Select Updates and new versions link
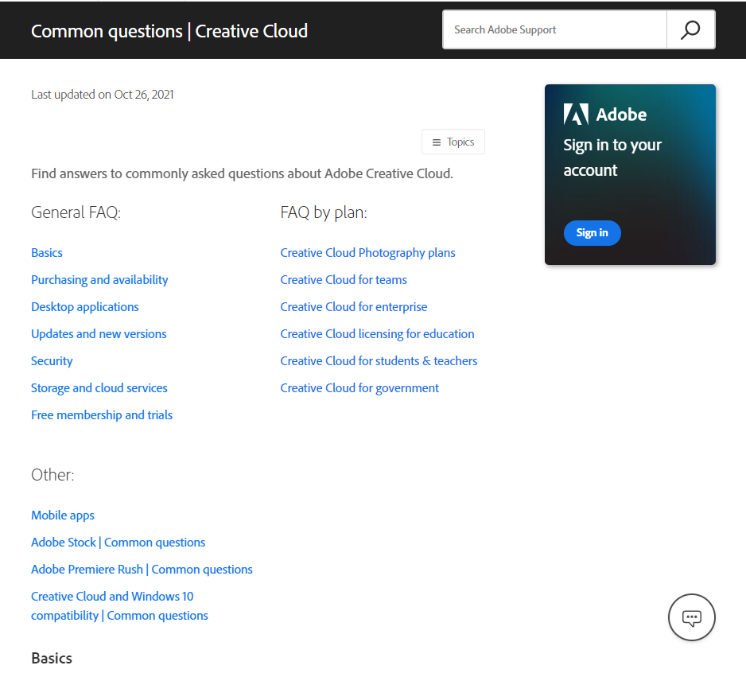This screenshot has width=746, height=677. 99,334
